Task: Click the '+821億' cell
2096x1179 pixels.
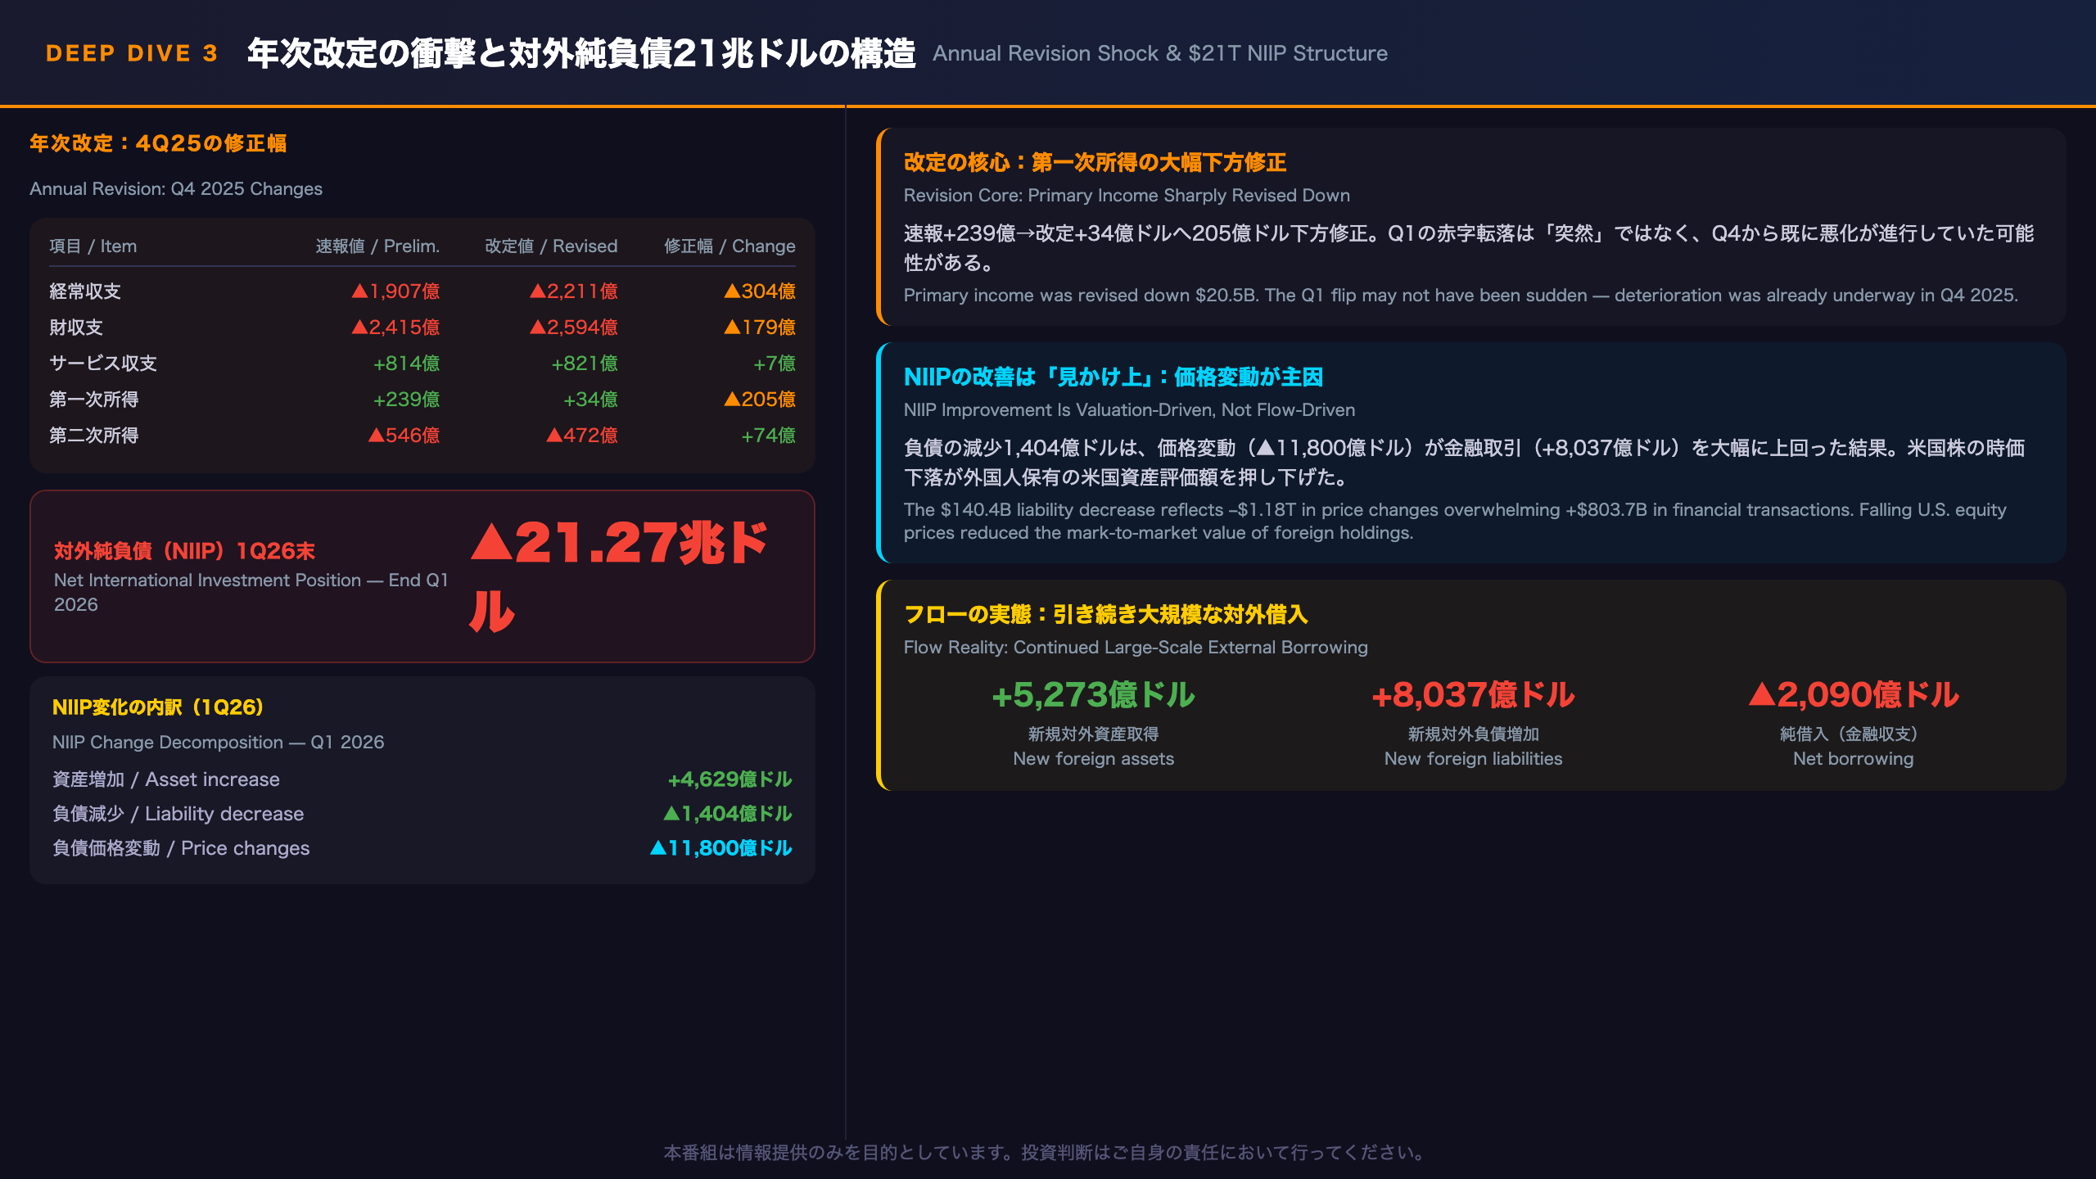Action: pyautogui.click(x=584, y=363)
